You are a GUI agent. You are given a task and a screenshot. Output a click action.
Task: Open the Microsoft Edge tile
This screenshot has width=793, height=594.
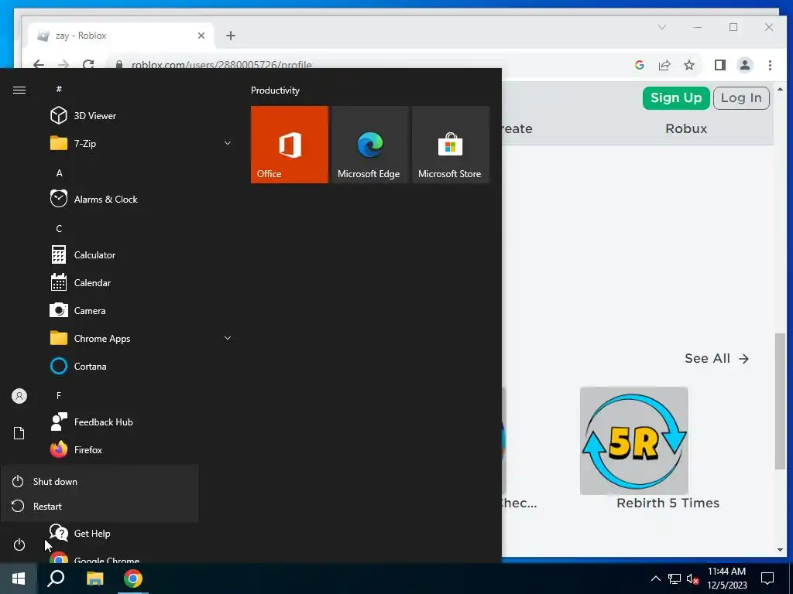click(369, 145)
